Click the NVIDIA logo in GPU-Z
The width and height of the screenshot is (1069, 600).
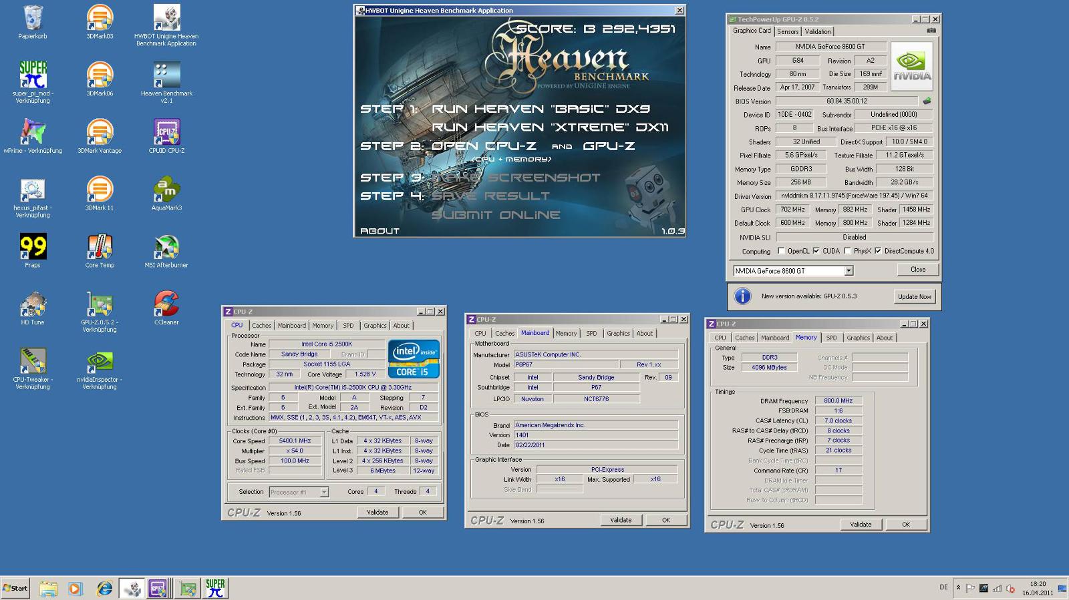coord(912,67)
